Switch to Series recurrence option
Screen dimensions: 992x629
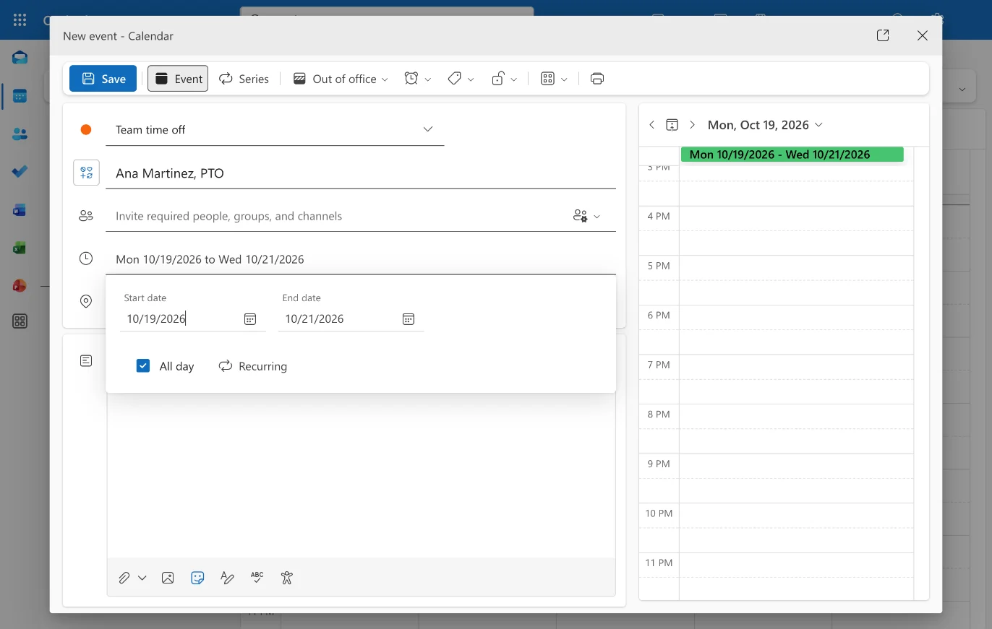(244, 79)
